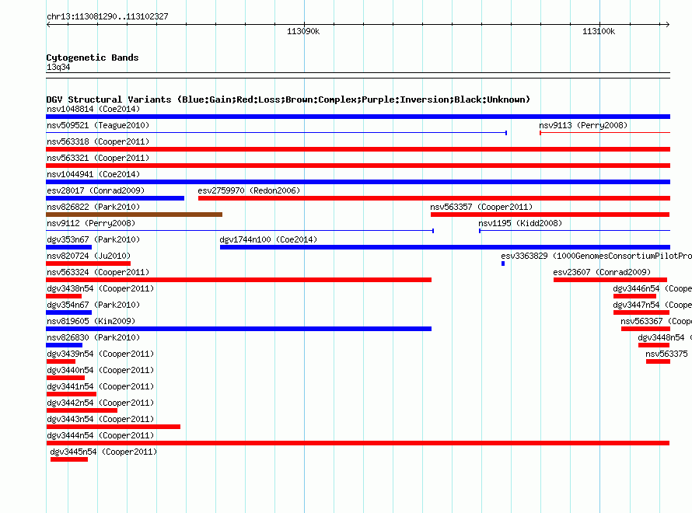Select dgv3441n54 (Cooper2011) label
This screenshot has height=513, width=692.
tap(100, 386)
